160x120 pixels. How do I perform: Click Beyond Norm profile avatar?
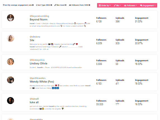pos(10,18)
